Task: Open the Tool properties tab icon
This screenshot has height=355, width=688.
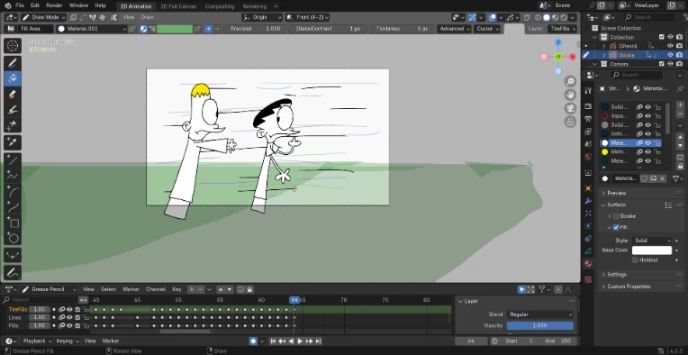Action: point(588,90)
